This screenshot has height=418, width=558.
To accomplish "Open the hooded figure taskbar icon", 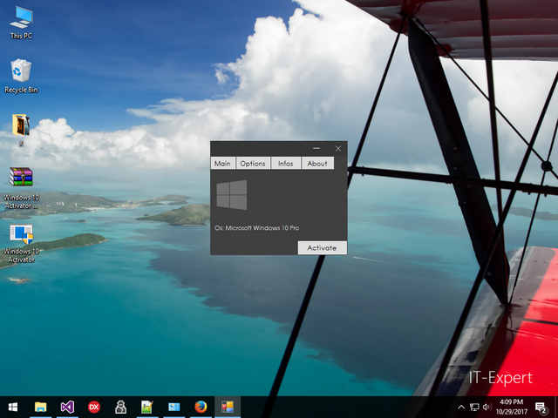I will point(120,407).
